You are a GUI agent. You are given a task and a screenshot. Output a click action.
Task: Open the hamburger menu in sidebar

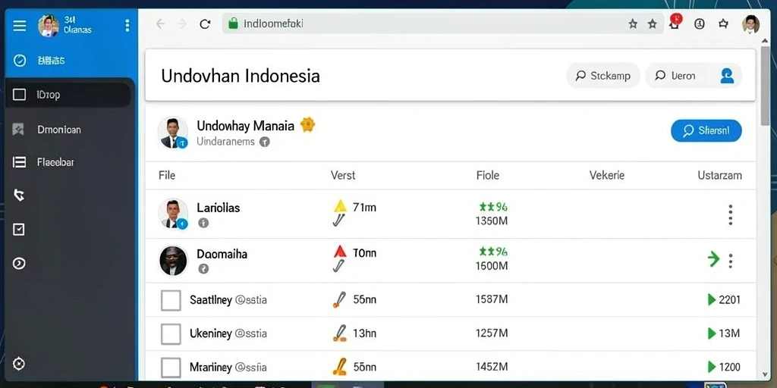click(19, 25)
